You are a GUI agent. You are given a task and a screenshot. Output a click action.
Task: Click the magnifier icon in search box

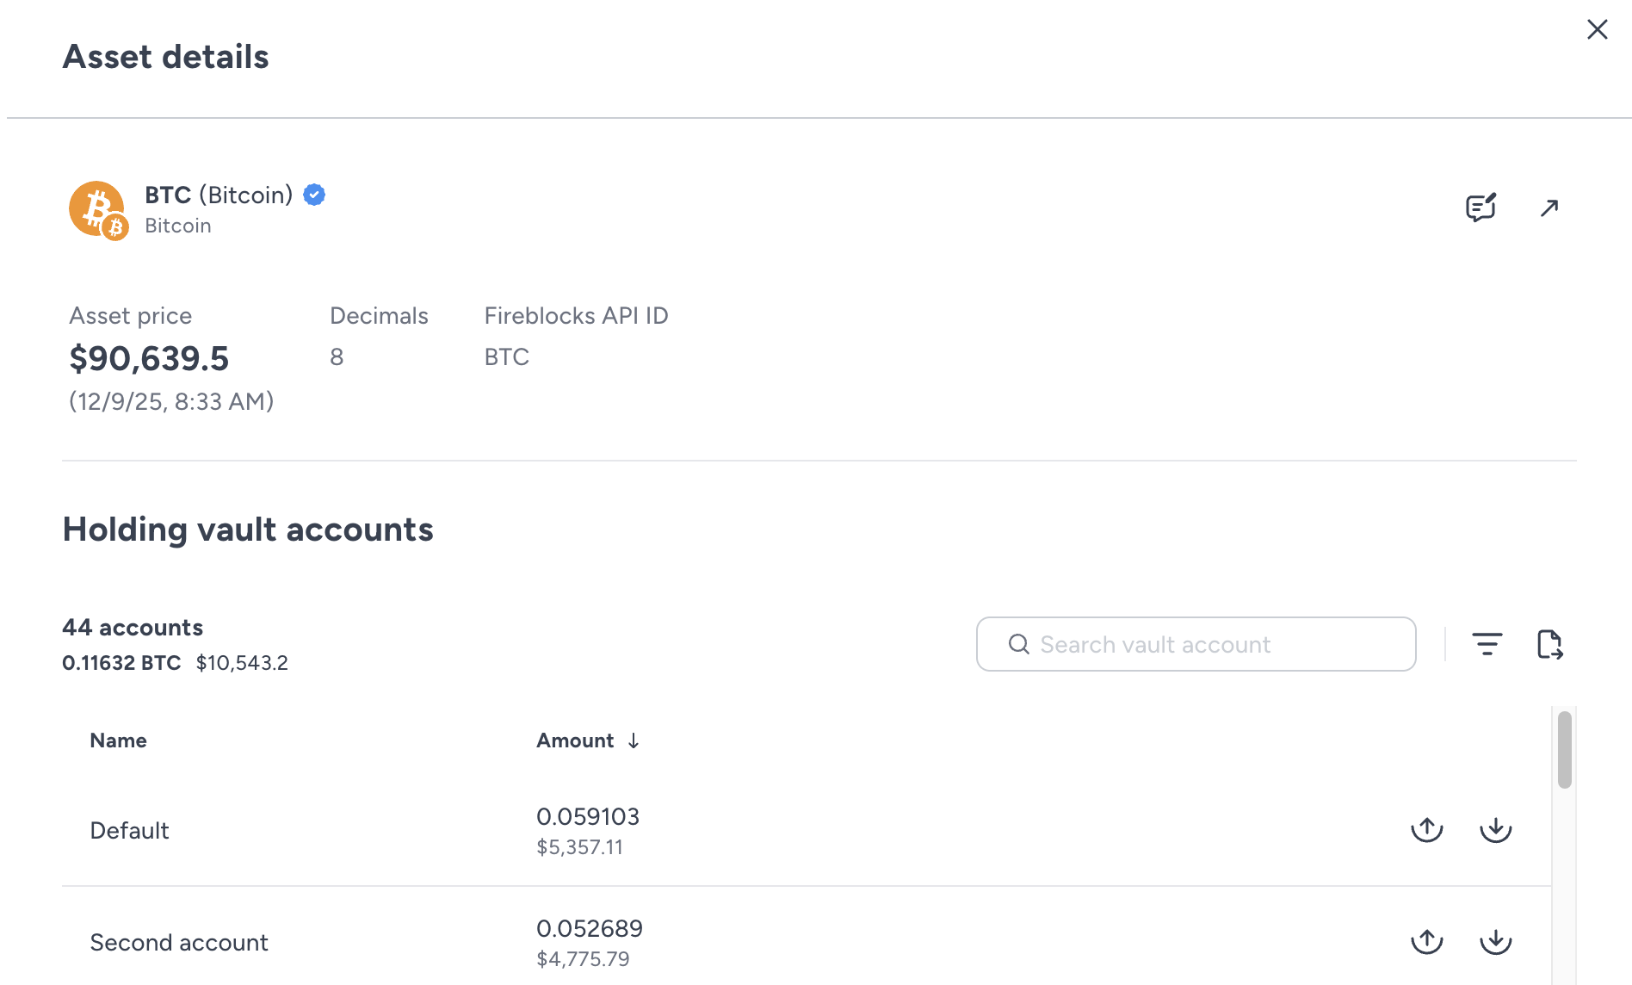click(x=1018, y=644)
